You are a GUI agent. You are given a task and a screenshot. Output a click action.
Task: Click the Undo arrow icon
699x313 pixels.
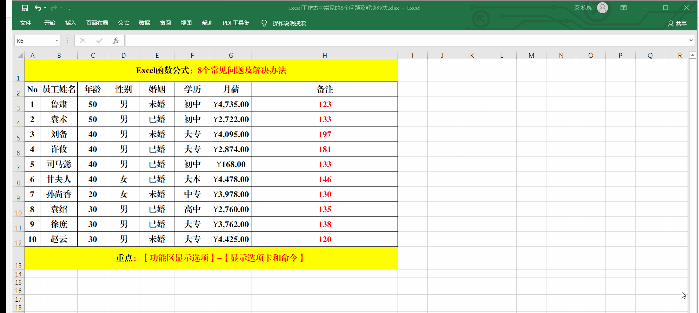37,8
